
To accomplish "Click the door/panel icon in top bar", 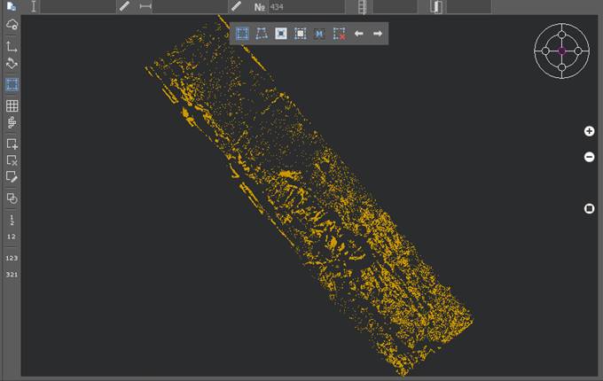I will [436, 7].
